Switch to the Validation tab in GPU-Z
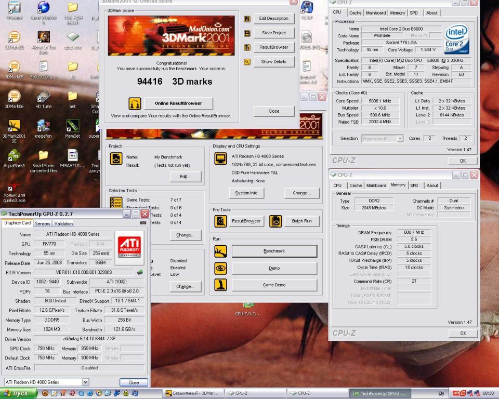The height and width of the screenshot is (399, 499). (x=63, y=224)
